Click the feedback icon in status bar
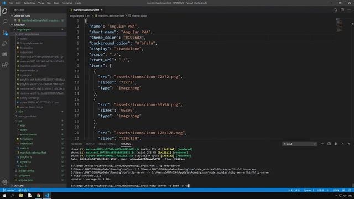 (343, 190)
